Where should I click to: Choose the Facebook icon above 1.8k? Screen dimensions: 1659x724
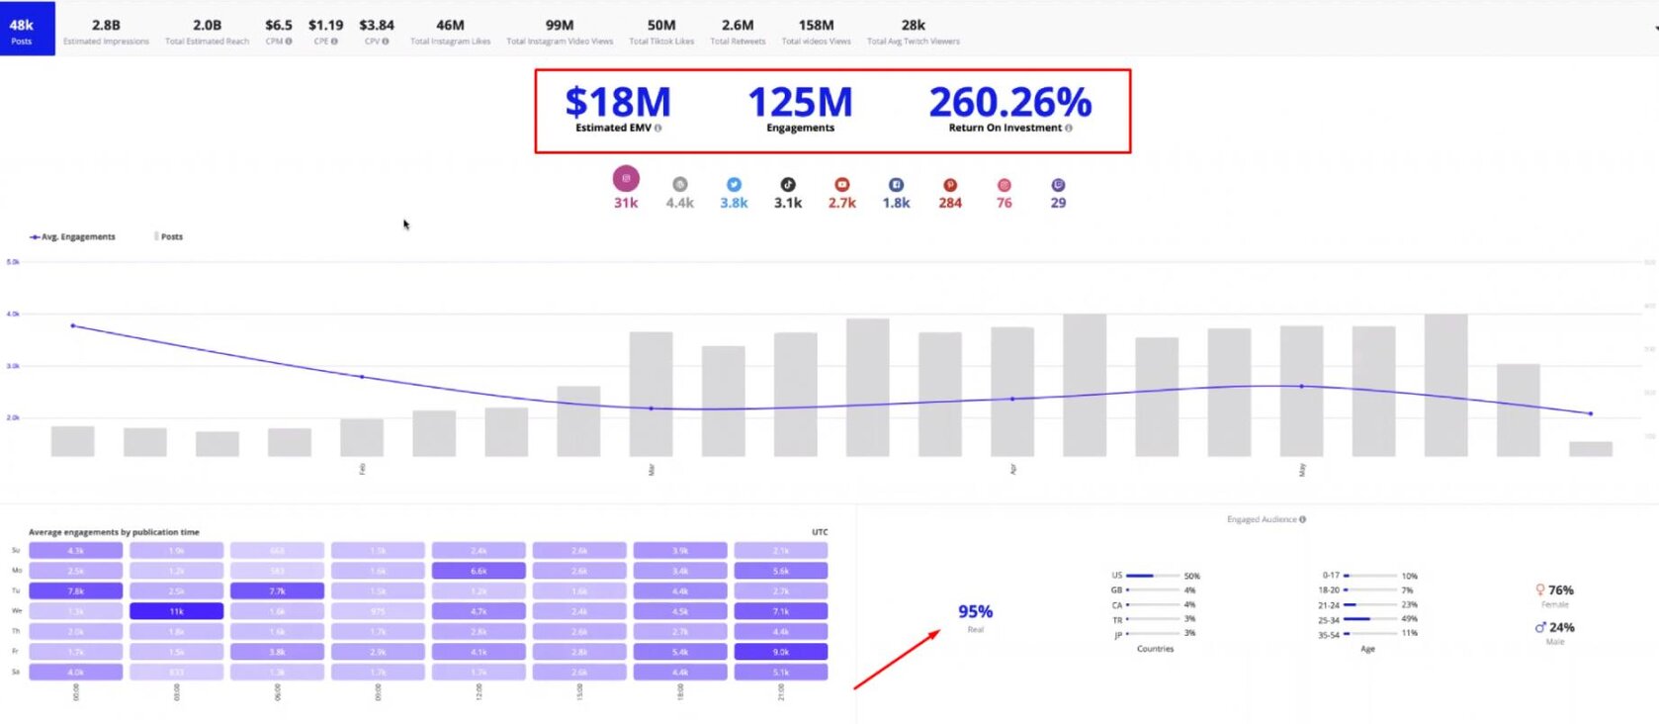coord(896,185)
